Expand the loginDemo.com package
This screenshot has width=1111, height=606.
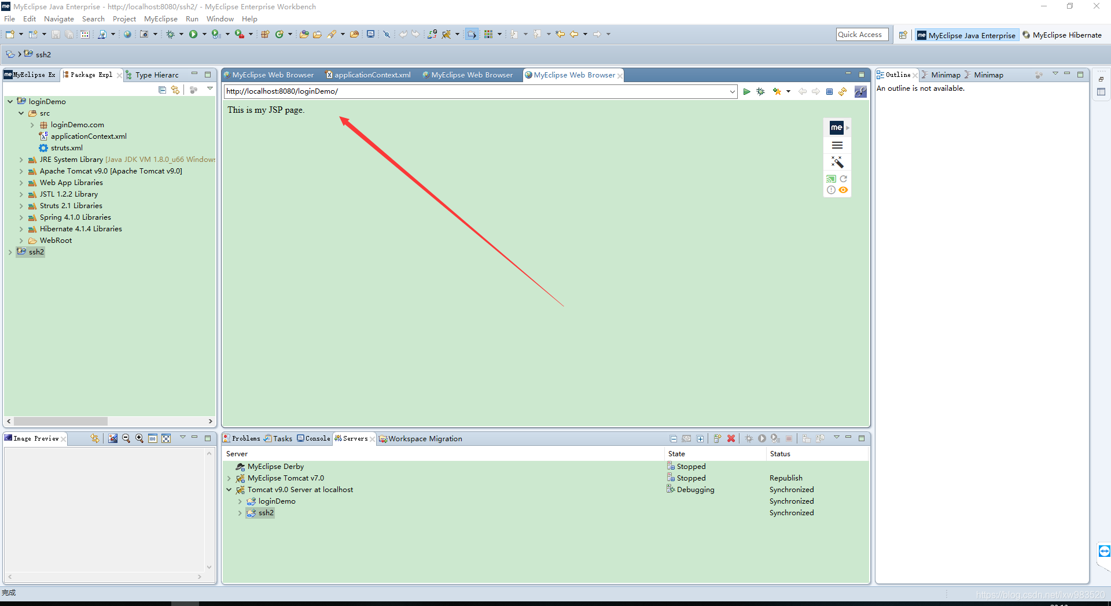32,125
